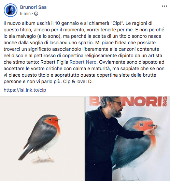Screen dimensions: 170x181
Task: Click the large painted robin's eye
Action: [x=141, y=125]
